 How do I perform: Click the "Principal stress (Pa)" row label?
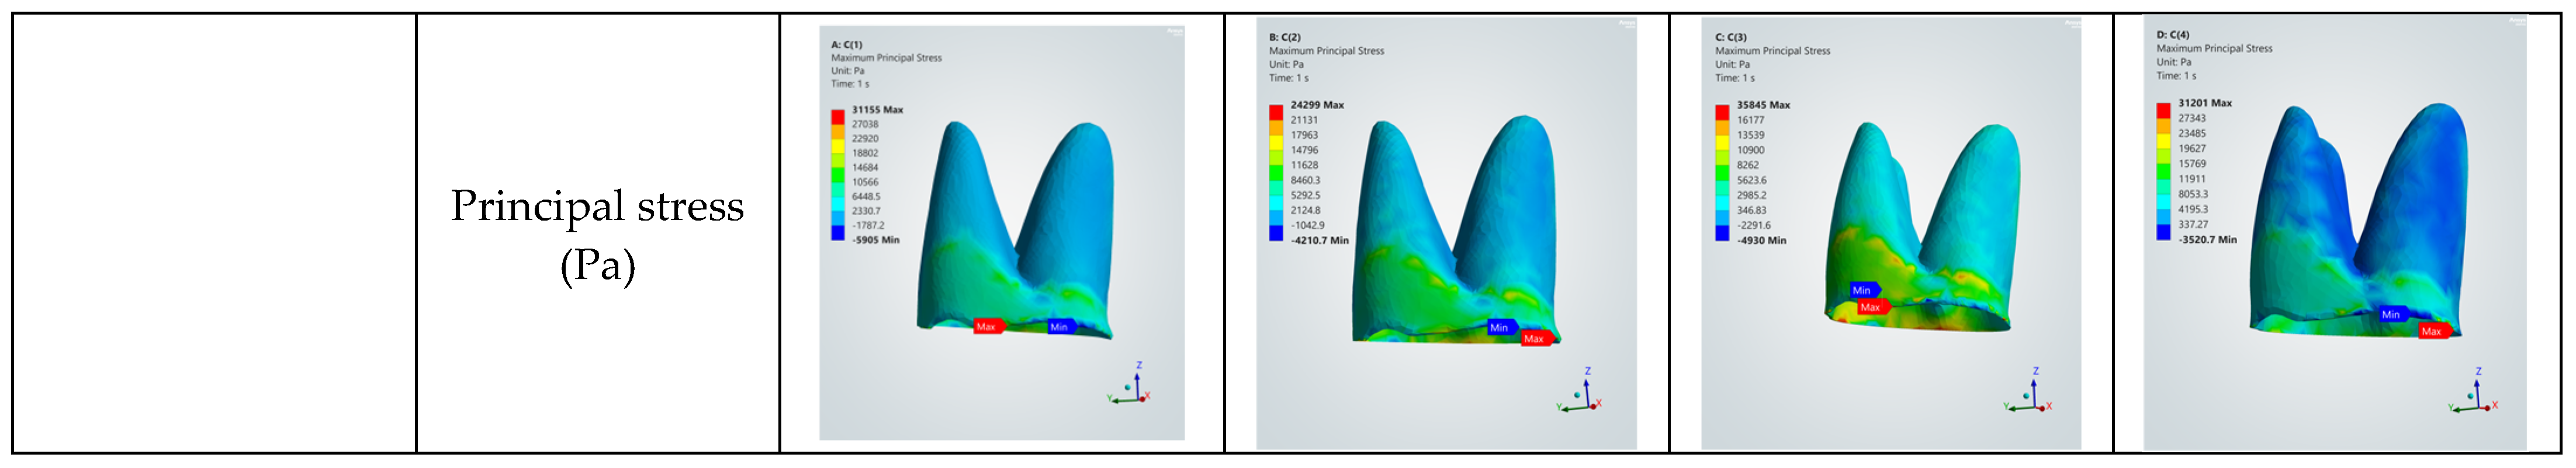coord(597,236)
